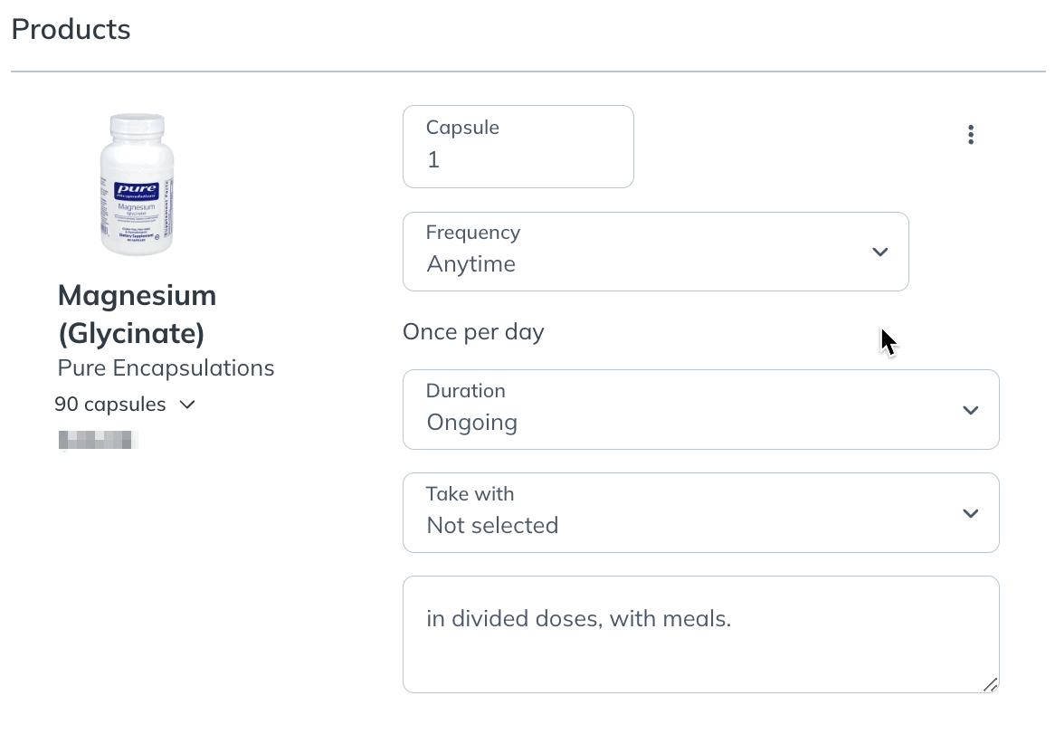The image size is (1055, 753).
Task: Click the Take with label text
Action: [470, 494]
